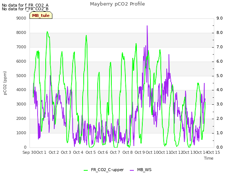Select the FR_CO2_C-upper legend label

point(107,170)
